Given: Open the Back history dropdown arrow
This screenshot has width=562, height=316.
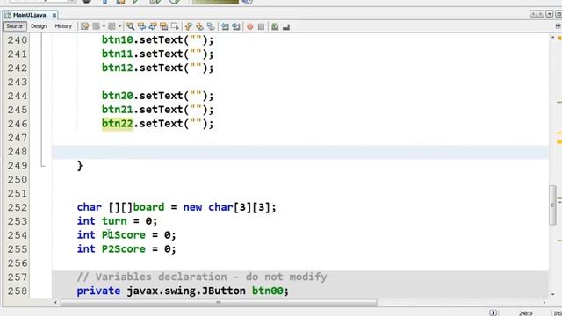Looking at the screenshot, I should (104, 26).
